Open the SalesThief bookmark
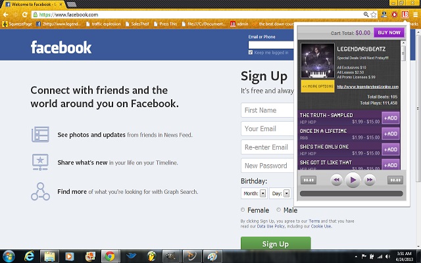This screenshot has width=421, height=263. pos(137,24)
